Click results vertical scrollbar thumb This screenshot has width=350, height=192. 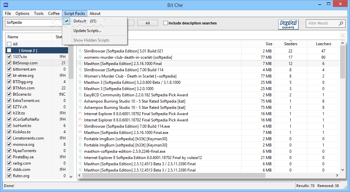(343, 62)
